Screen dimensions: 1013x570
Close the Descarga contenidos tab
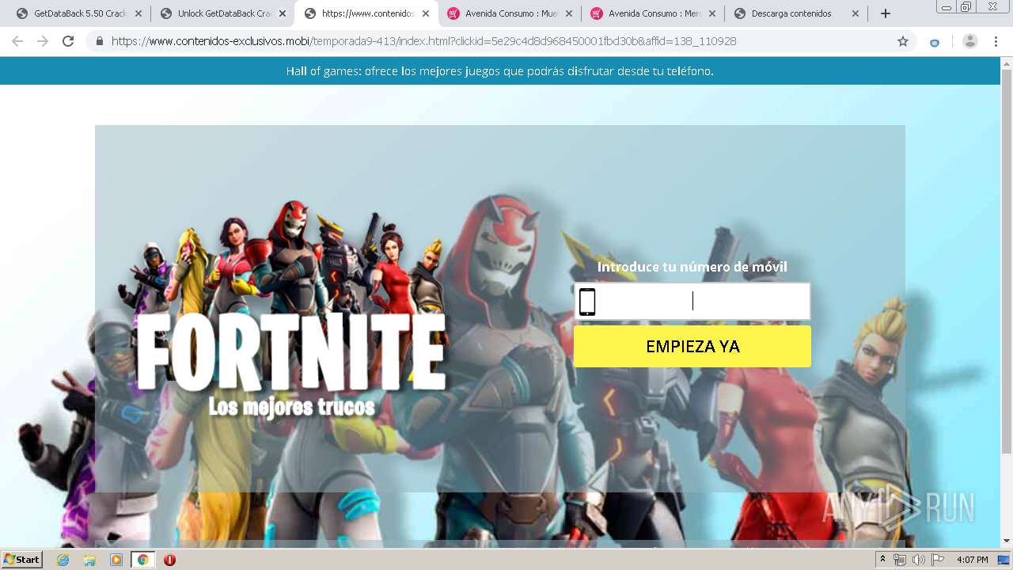tap(856, 13)
